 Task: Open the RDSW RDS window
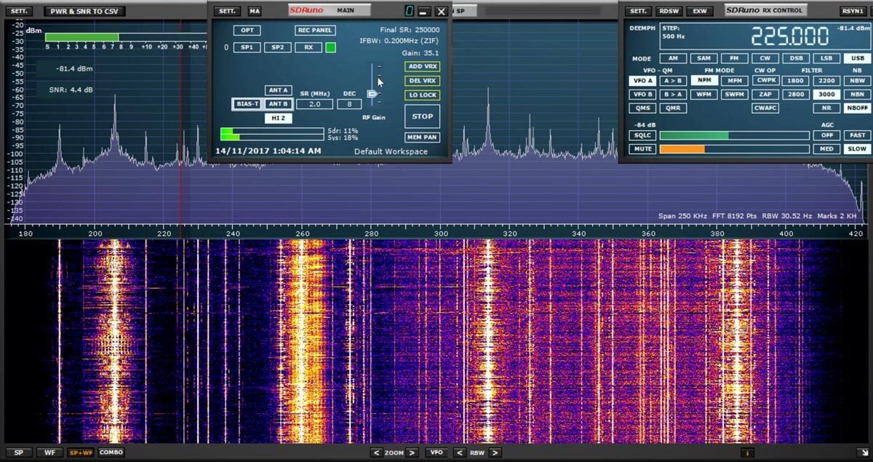click(669, 11)
